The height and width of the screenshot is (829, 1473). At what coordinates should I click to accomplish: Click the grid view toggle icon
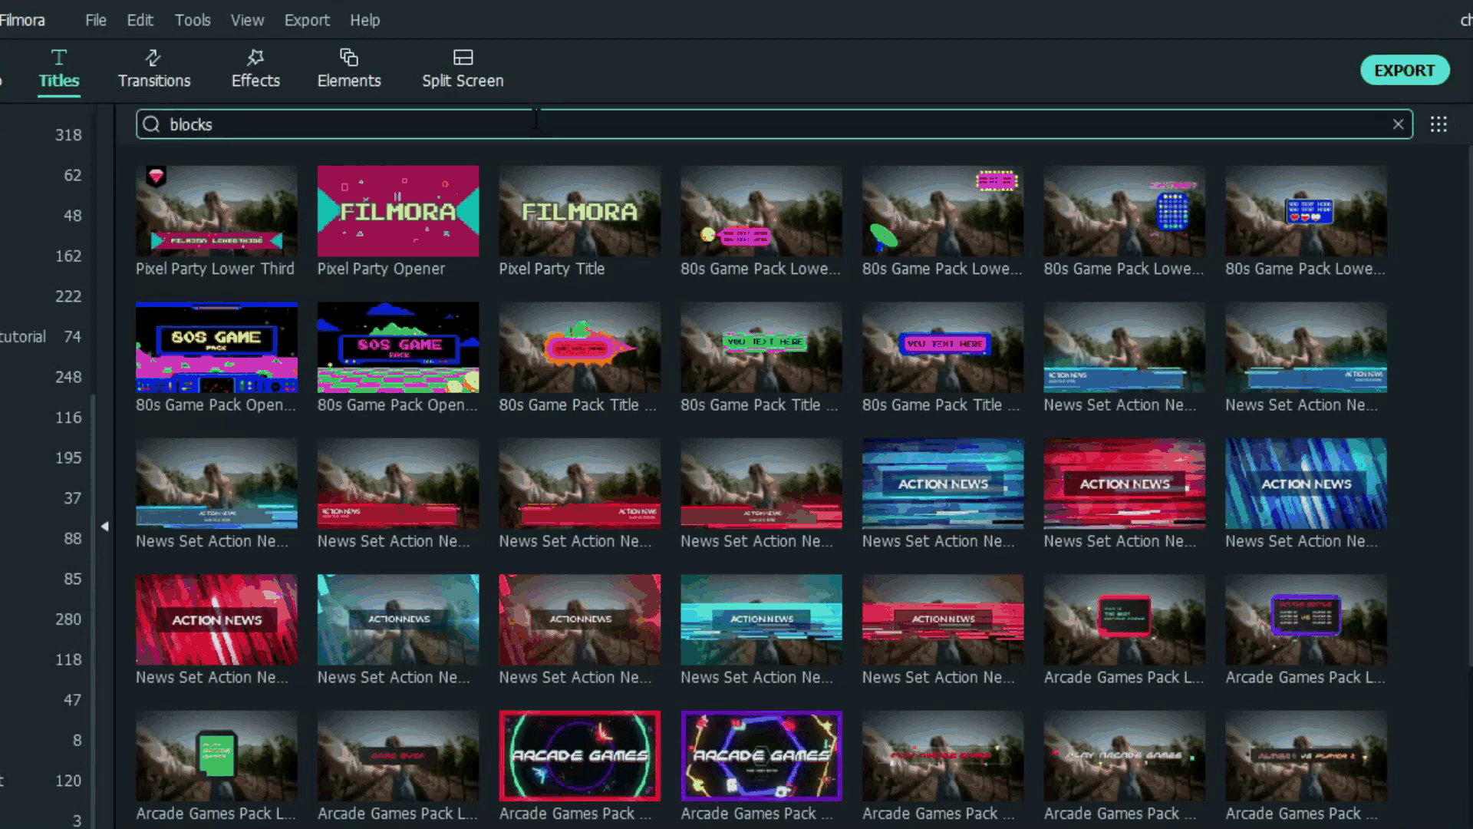(x=1438, y=124)
